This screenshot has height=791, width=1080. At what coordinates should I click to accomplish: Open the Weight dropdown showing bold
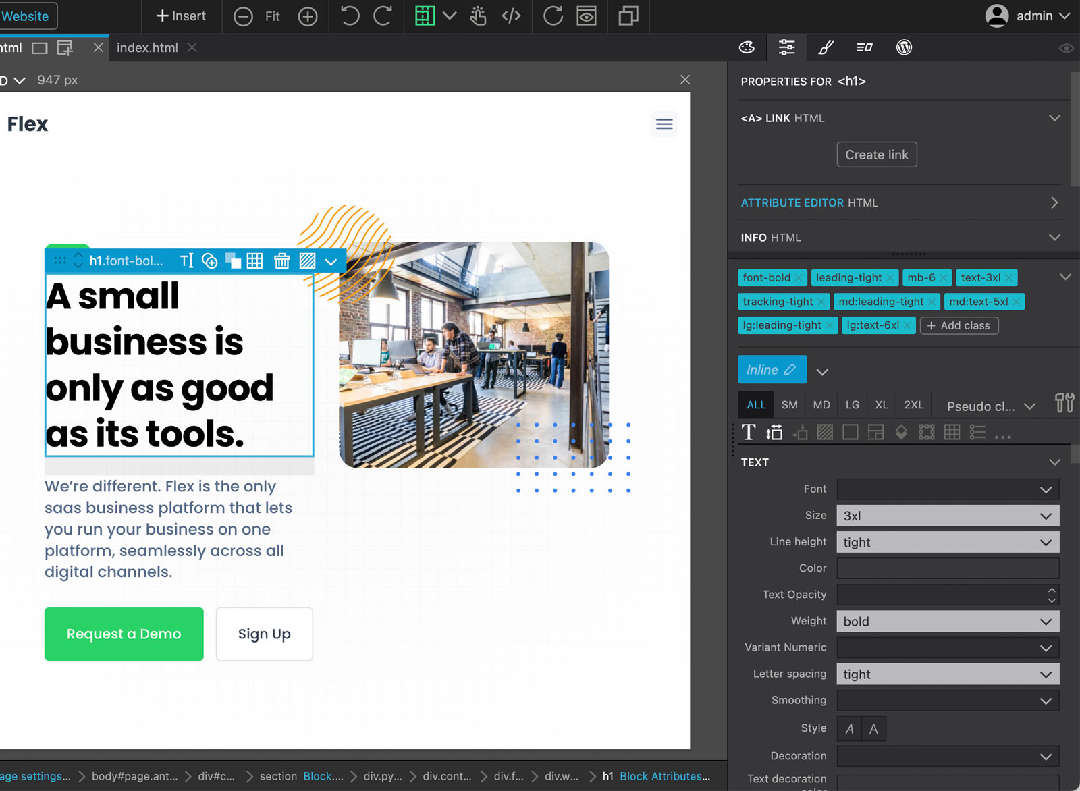click(x=948, y=622)
